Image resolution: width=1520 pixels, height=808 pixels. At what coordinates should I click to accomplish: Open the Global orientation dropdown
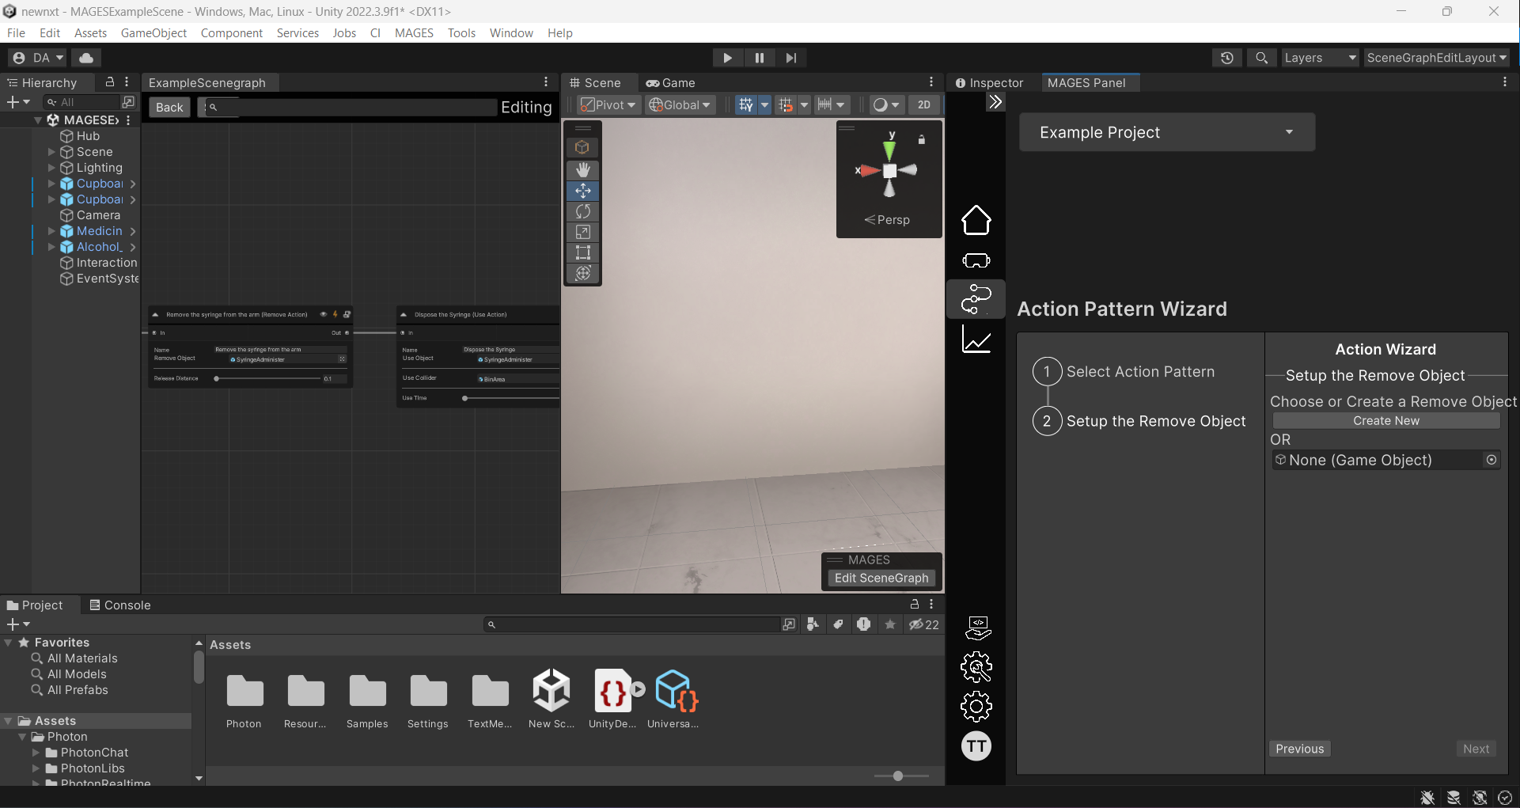click(680, 104)
